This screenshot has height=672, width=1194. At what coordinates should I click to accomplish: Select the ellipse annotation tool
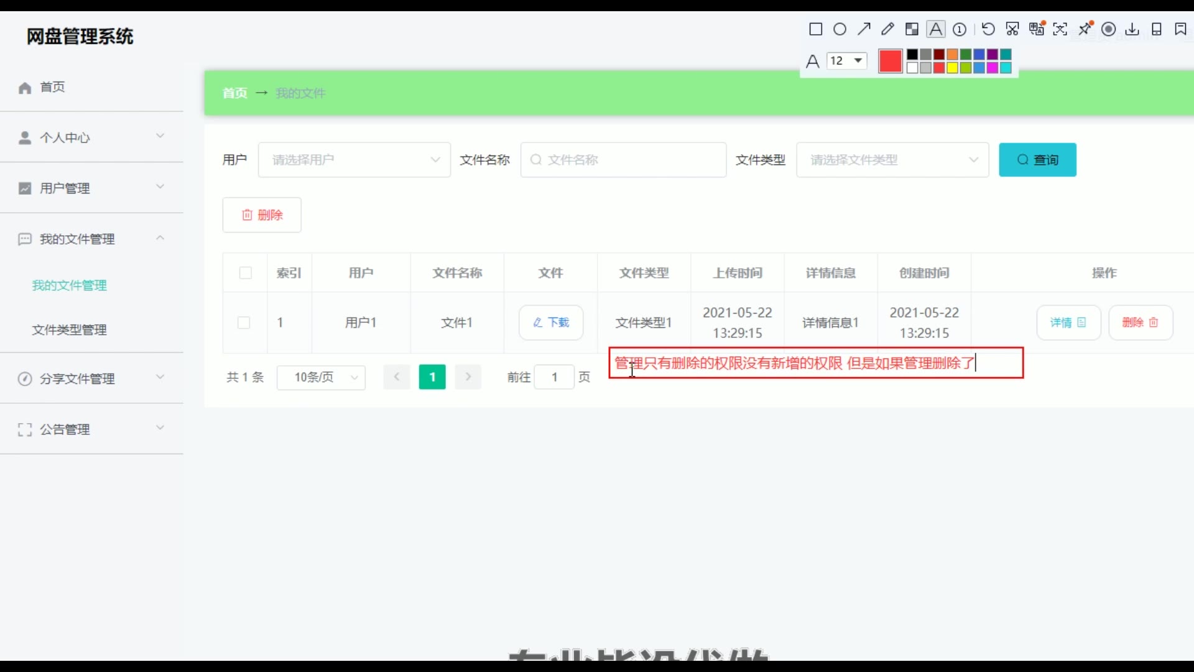[840, 29]
